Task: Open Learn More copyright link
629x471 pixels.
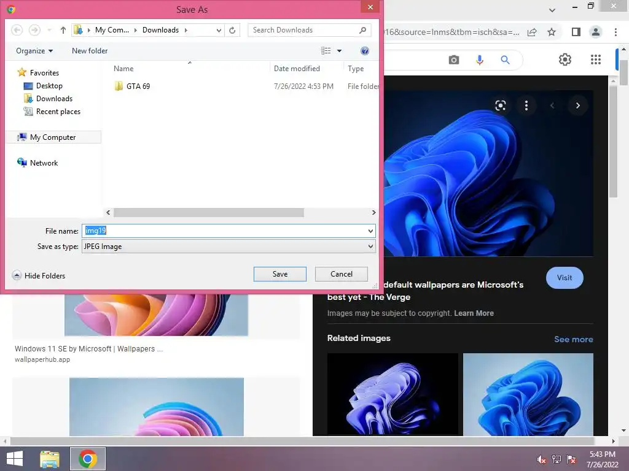Action: 474,313
